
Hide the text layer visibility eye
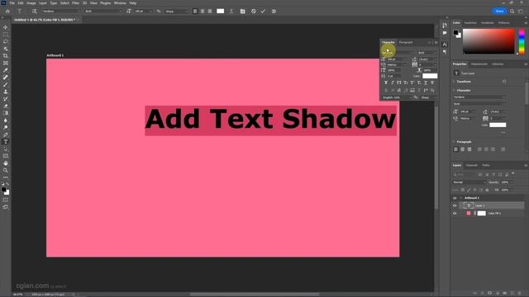[x=455, y=205]
